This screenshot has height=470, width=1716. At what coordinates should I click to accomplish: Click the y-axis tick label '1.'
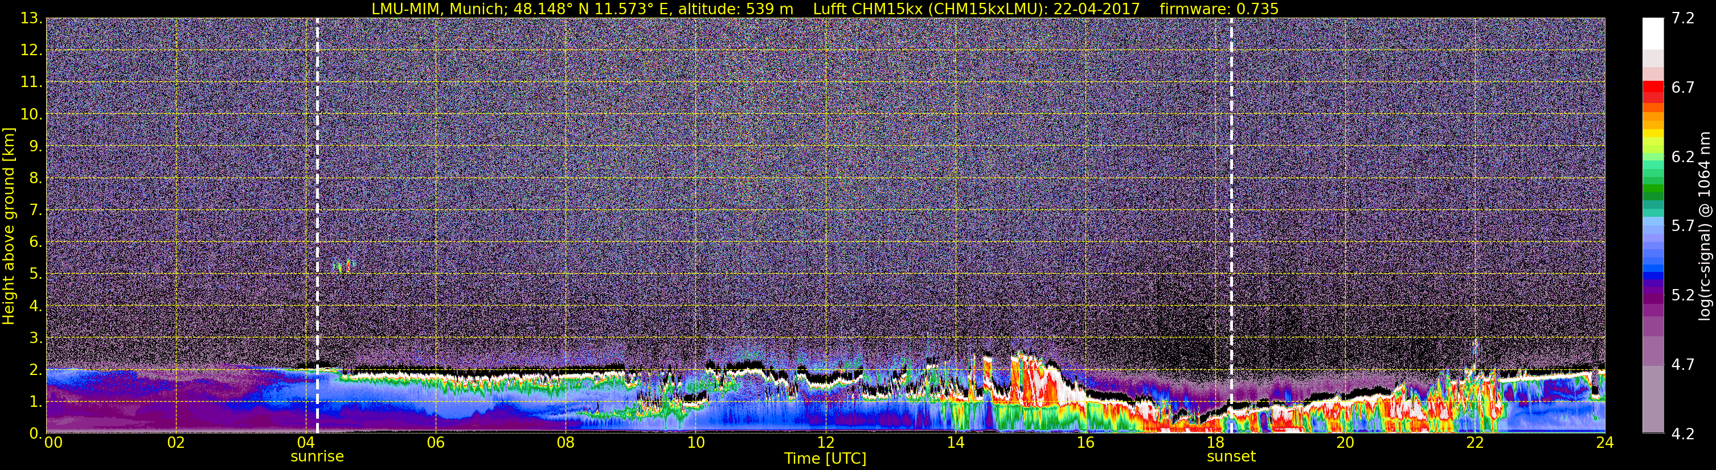[x=36, y=402]
